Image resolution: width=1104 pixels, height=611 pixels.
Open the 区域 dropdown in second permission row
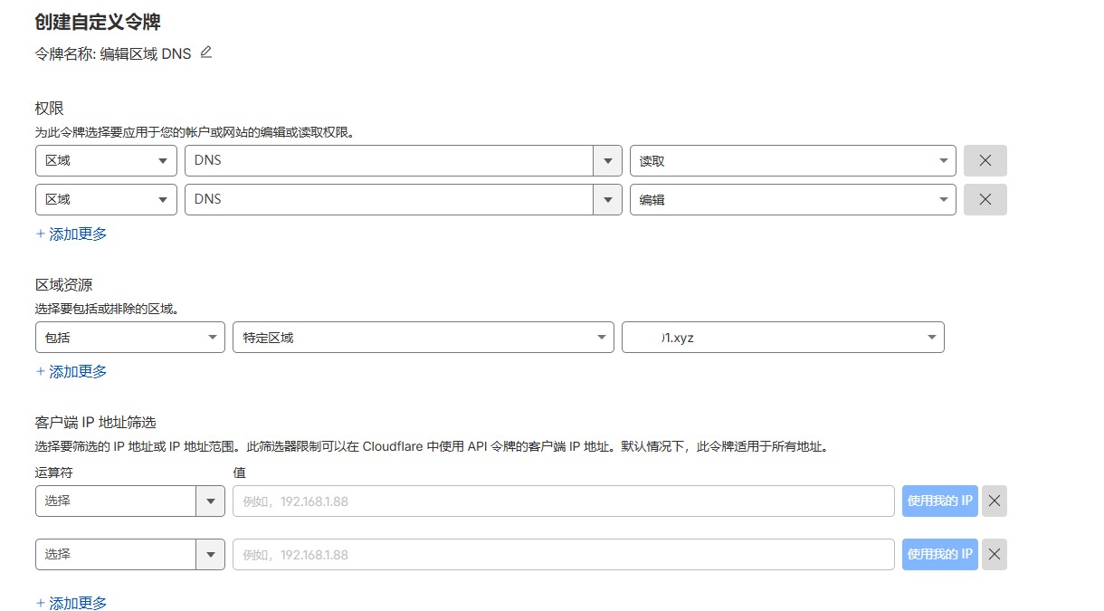[x=106, y=200]
